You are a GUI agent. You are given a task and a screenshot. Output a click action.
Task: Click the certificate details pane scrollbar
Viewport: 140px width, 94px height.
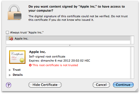coord(132,63)
